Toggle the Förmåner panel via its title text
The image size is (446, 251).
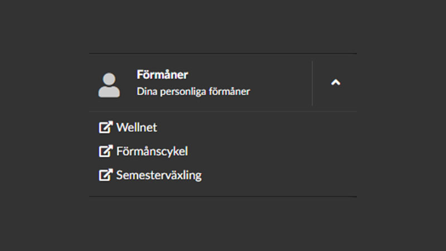pos(162,75)
